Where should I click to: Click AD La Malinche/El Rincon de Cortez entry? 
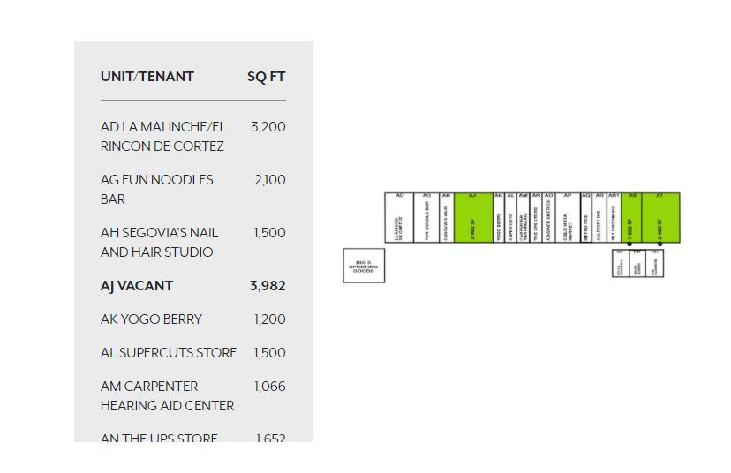(163, 136)
